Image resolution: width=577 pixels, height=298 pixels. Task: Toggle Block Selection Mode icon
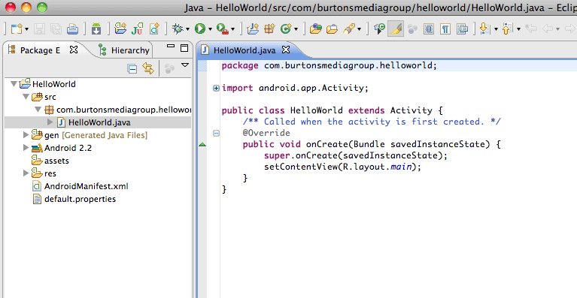point(429,29)
